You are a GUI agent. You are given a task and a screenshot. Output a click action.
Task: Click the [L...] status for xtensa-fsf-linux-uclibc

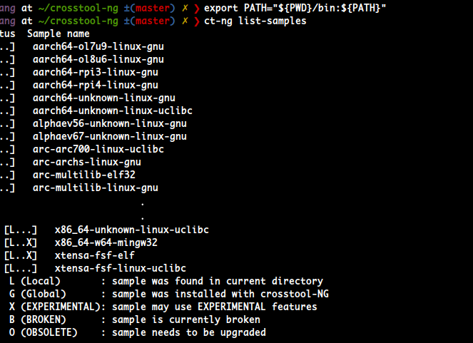(x=21, y=268)
